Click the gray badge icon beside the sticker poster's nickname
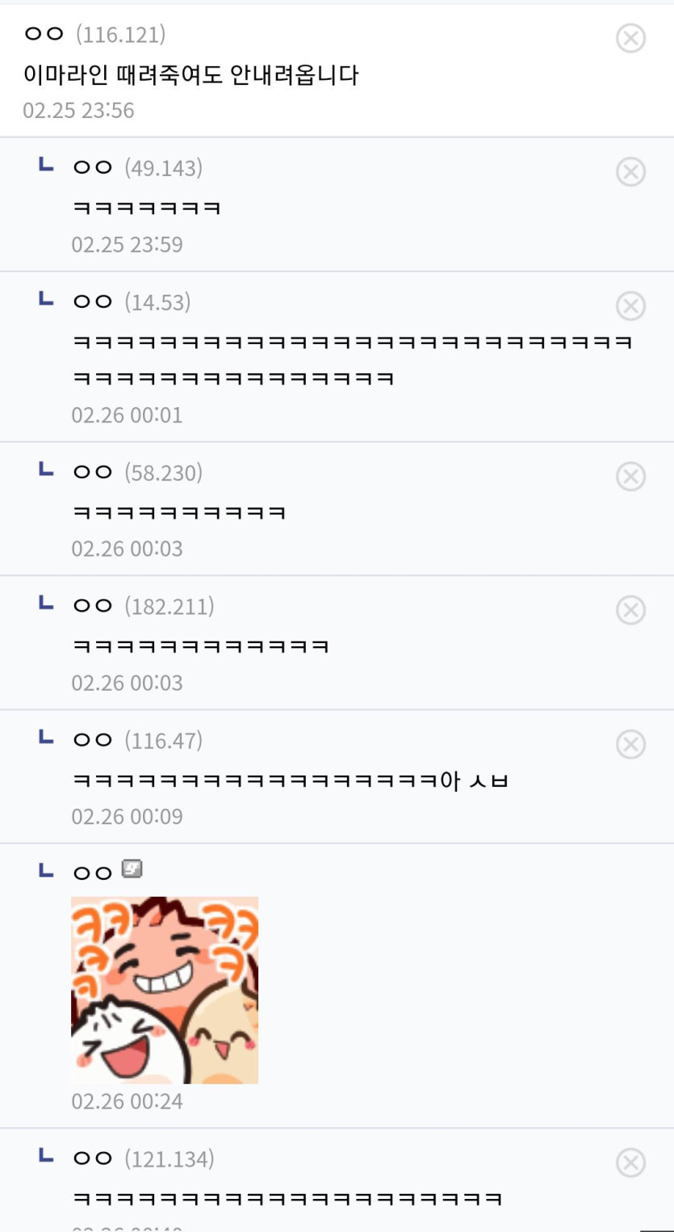This screenshot has width=674, height=1232. [x=132, y=869]
